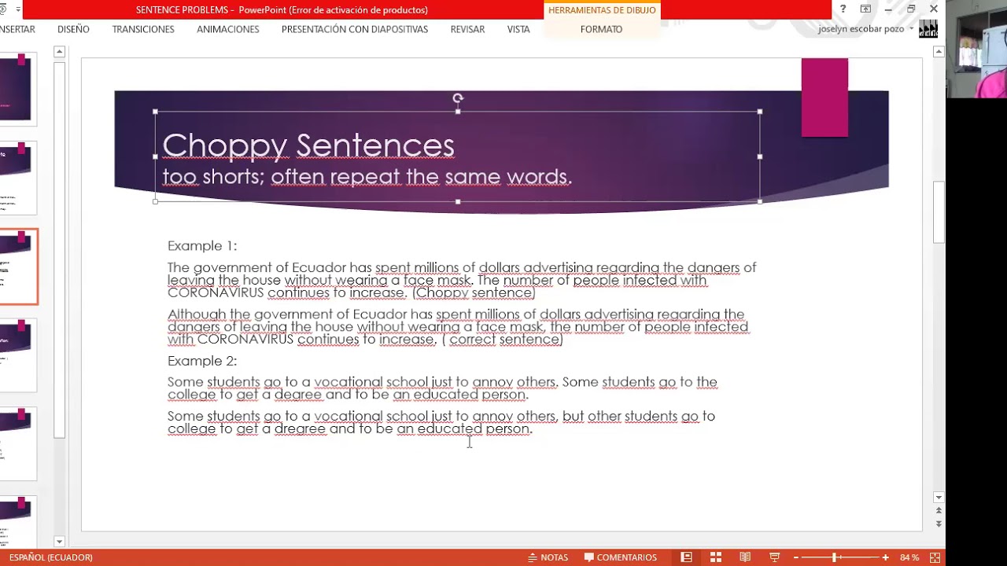Minimize the PowerPoint window

pyautogui.click(x=888, y=9)
